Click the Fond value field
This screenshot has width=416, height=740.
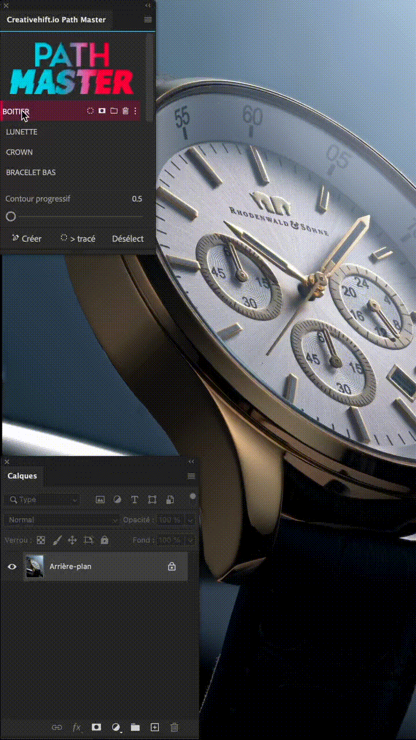(170, 540)
